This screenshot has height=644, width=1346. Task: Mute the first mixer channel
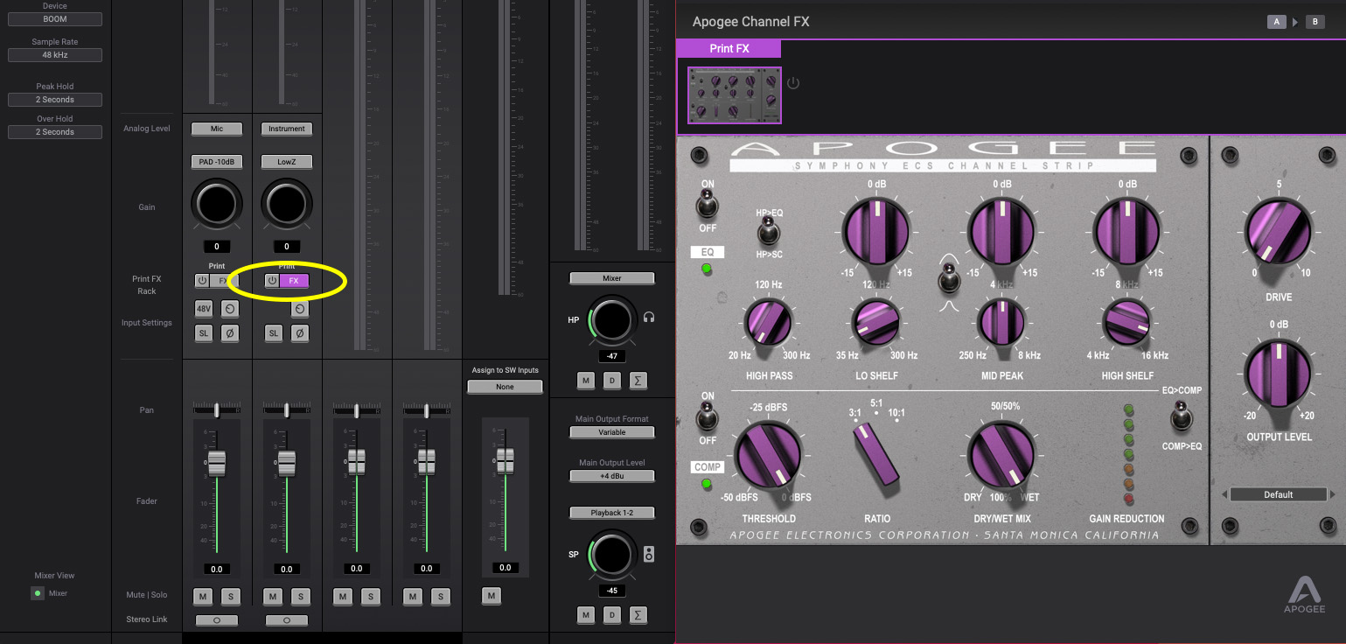203,597
